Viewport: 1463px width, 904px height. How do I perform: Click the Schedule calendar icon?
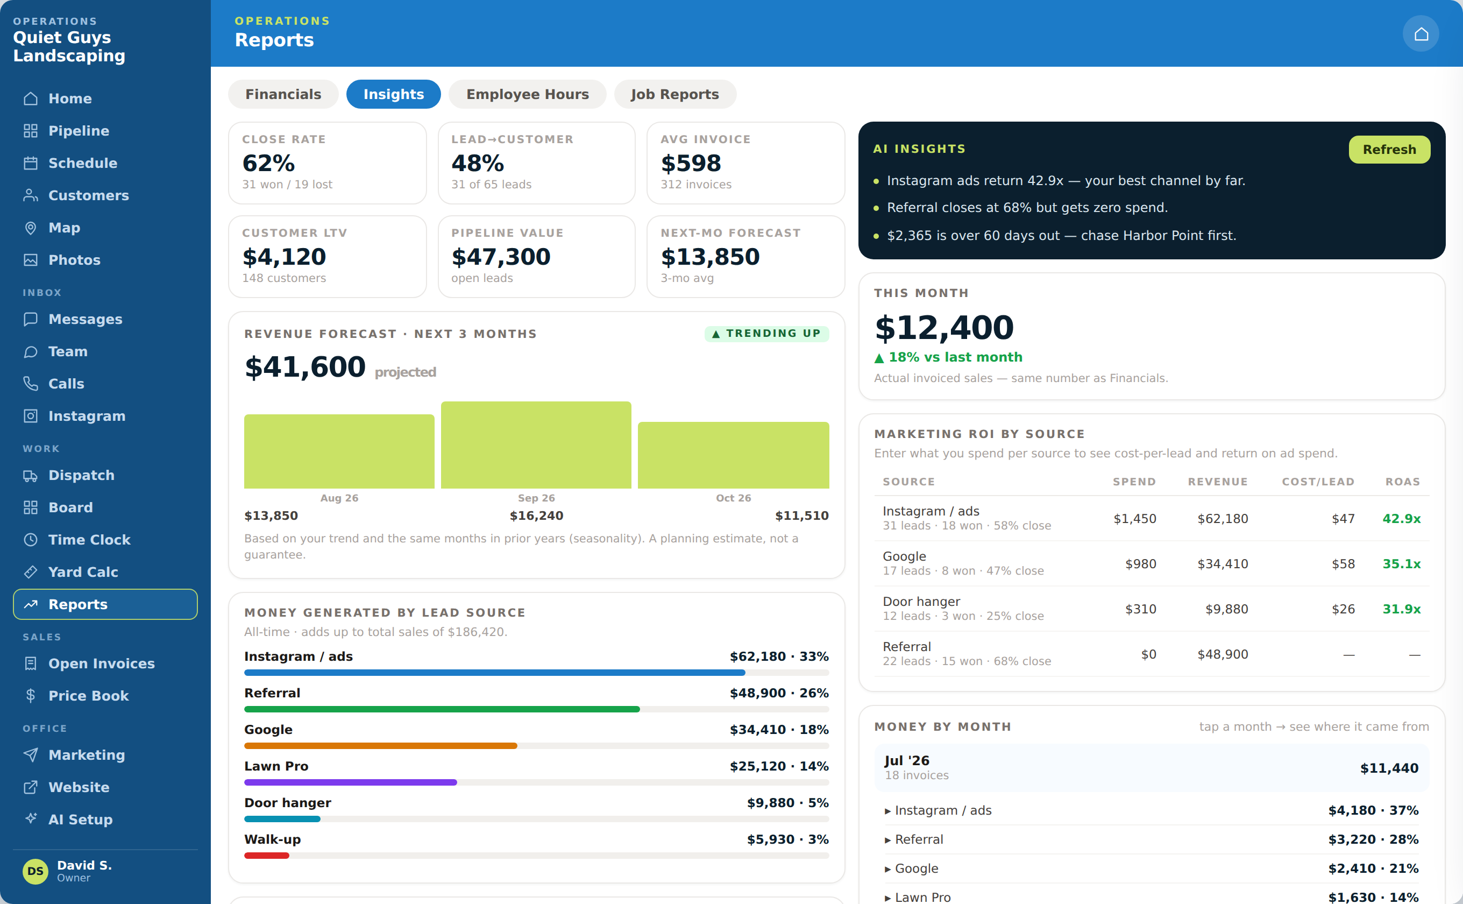pos(31,163)
